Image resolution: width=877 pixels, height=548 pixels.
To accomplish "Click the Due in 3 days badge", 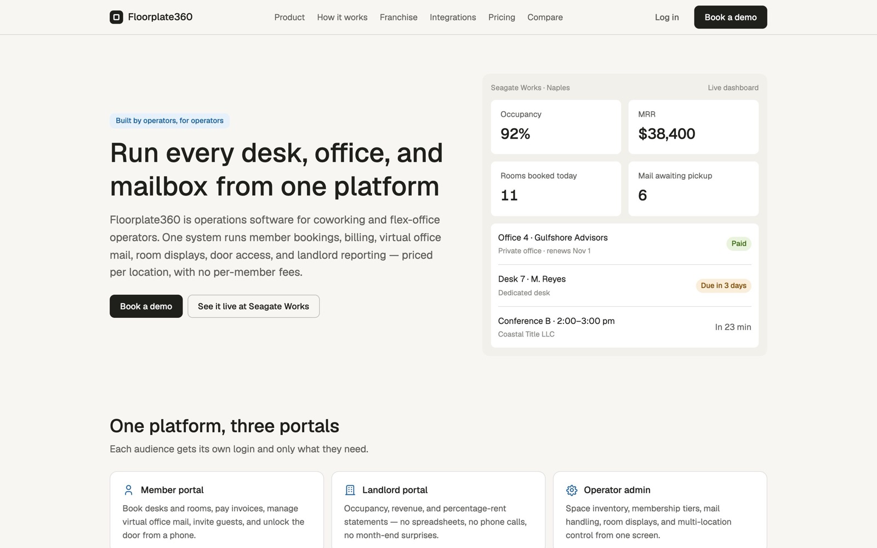I will (724, 286).
